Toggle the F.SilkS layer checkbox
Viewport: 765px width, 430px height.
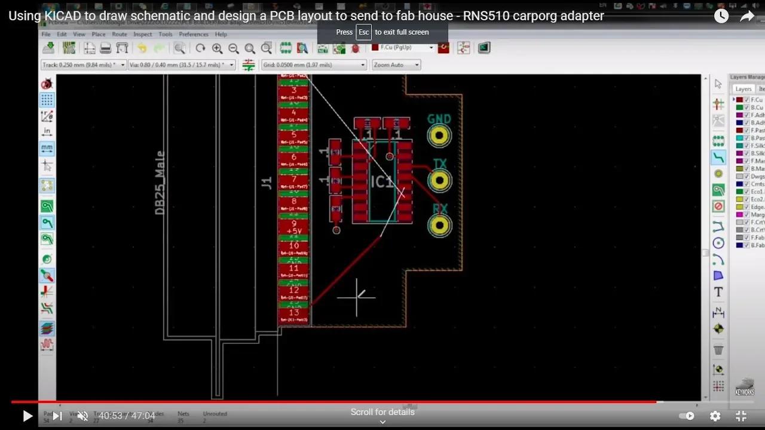click(x=746, y=146)
